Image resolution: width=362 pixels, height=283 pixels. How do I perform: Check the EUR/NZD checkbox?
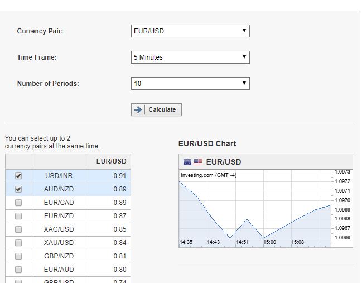pos(18,216)
